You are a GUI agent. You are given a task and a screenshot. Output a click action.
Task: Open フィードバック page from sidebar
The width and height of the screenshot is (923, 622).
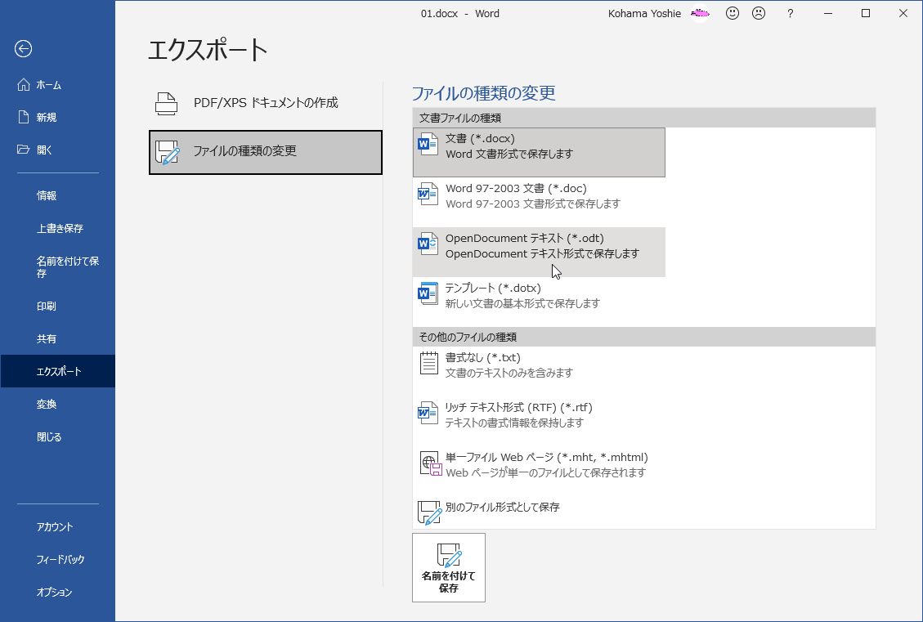coord(58,559)
